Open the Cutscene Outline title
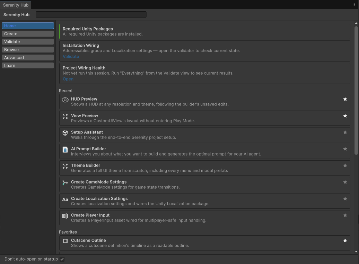The image size is (359, 264). click(88, 241)
